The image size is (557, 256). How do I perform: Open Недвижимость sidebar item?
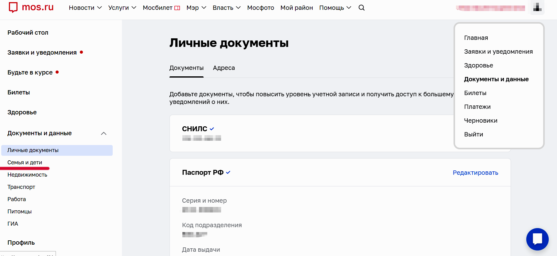(27, 175)
